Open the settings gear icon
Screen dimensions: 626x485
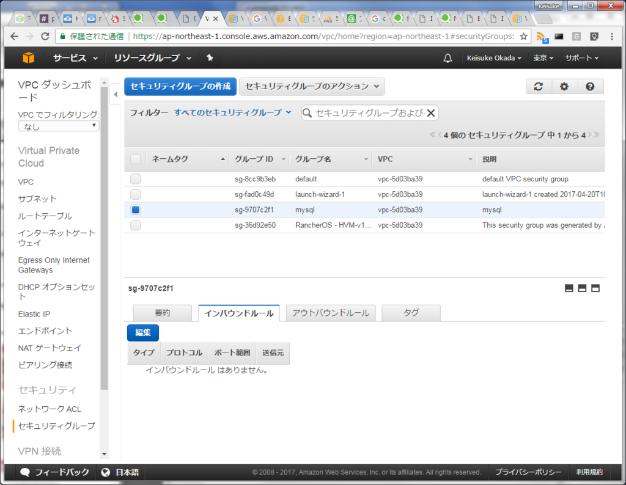pos(564,87)
